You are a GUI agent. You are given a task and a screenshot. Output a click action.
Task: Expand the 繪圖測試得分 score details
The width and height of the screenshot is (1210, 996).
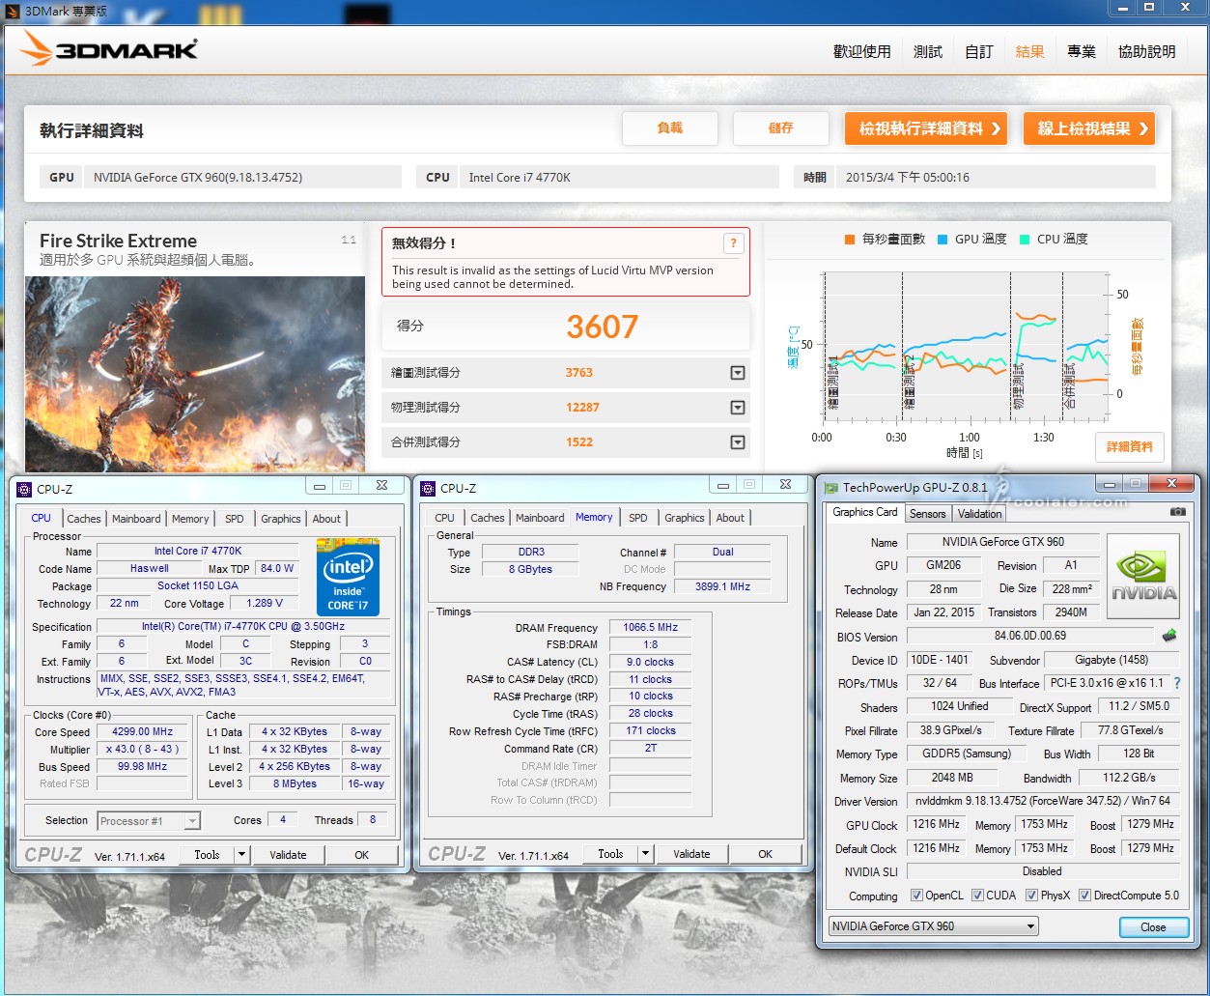pyautogui.click(x=738, y=373)
